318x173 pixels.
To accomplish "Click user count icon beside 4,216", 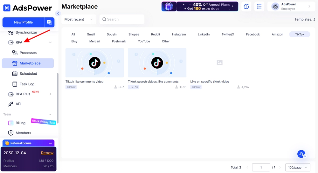I will click(238, 87).
